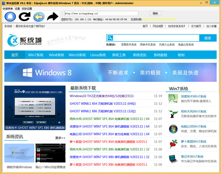Screen dimensions: 221x174
Task: Click the 系统城 site logo
Action: 25,40
